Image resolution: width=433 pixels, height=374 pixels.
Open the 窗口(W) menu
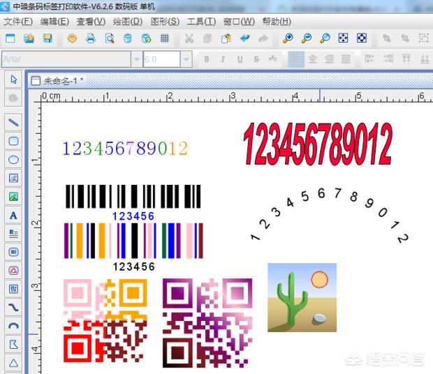click(x=239, y=22)
